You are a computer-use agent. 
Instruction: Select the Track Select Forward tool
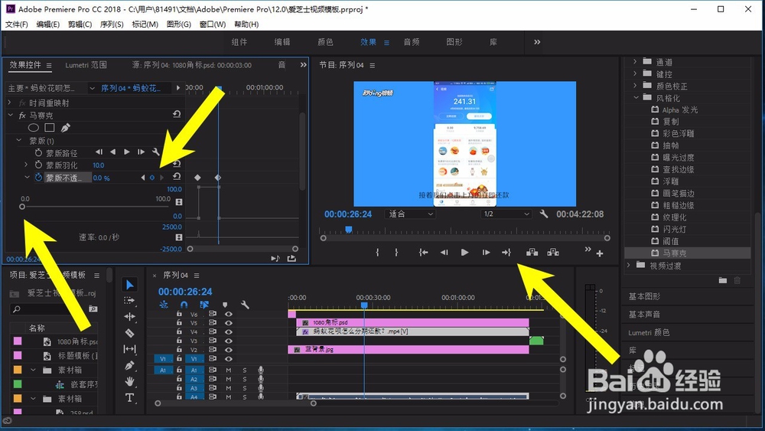[x=129, y=301]
